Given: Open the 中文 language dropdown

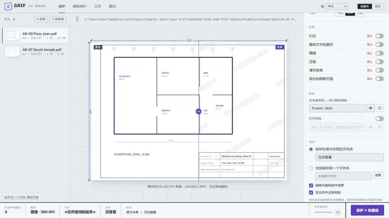Looking at the screenshot, I should click(337, 6).
